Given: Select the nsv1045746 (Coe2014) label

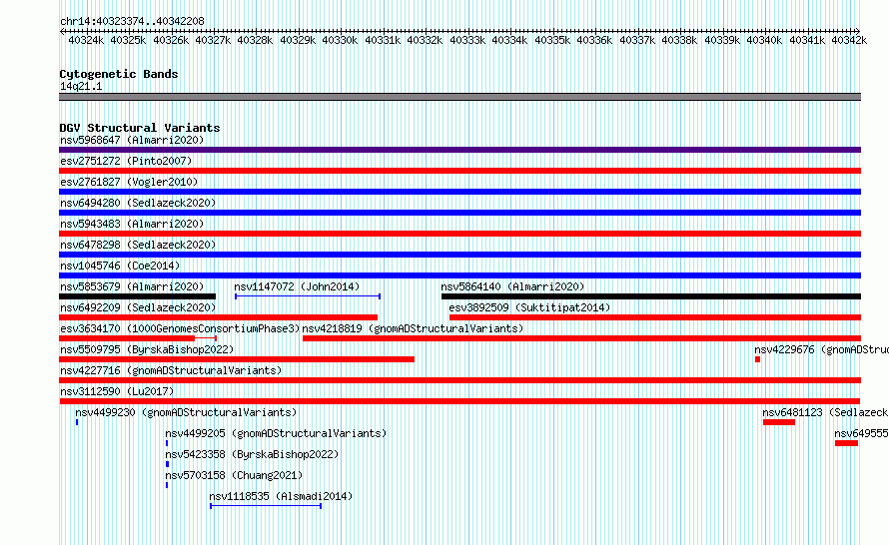Looking at the screenshot, I should coord(120,266).
